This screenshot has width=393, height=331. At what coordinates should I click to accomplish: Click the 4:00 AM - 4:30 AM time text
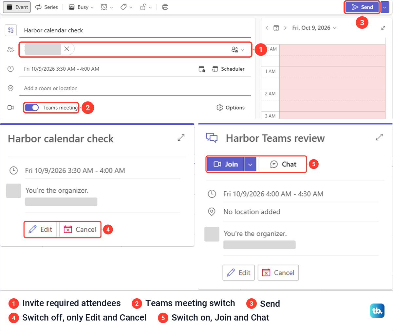tap(294, 194)
